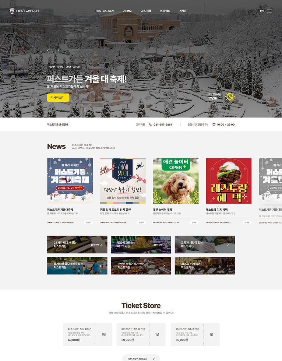Click 티켓 스토어 바로가기 button
The image size is (282, 361).
coord(141,358)
